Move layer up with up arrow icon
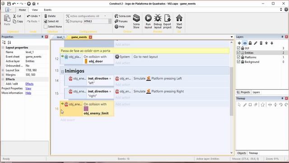289x163 pixels. 266,43
